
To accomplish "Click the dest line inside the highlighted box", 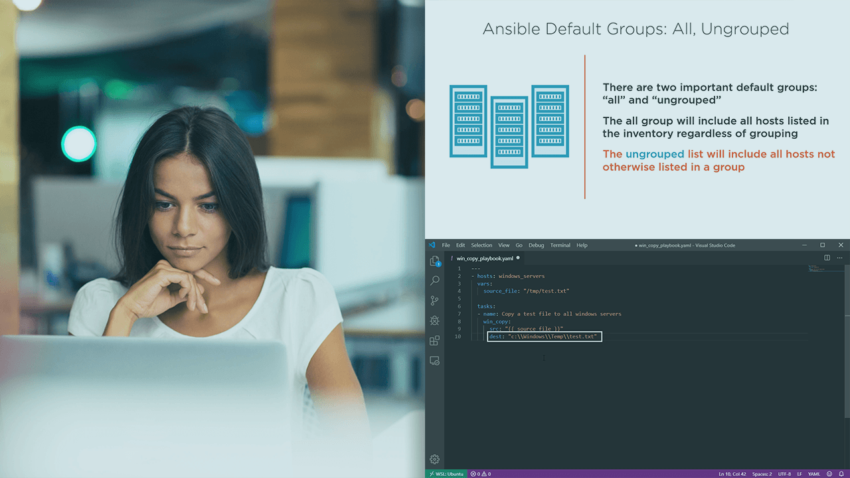I will 543,336.
